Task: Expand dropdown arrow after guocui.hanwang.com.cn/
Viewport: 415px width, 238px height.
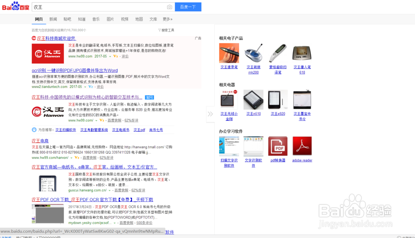Action: tap(110, 190)
